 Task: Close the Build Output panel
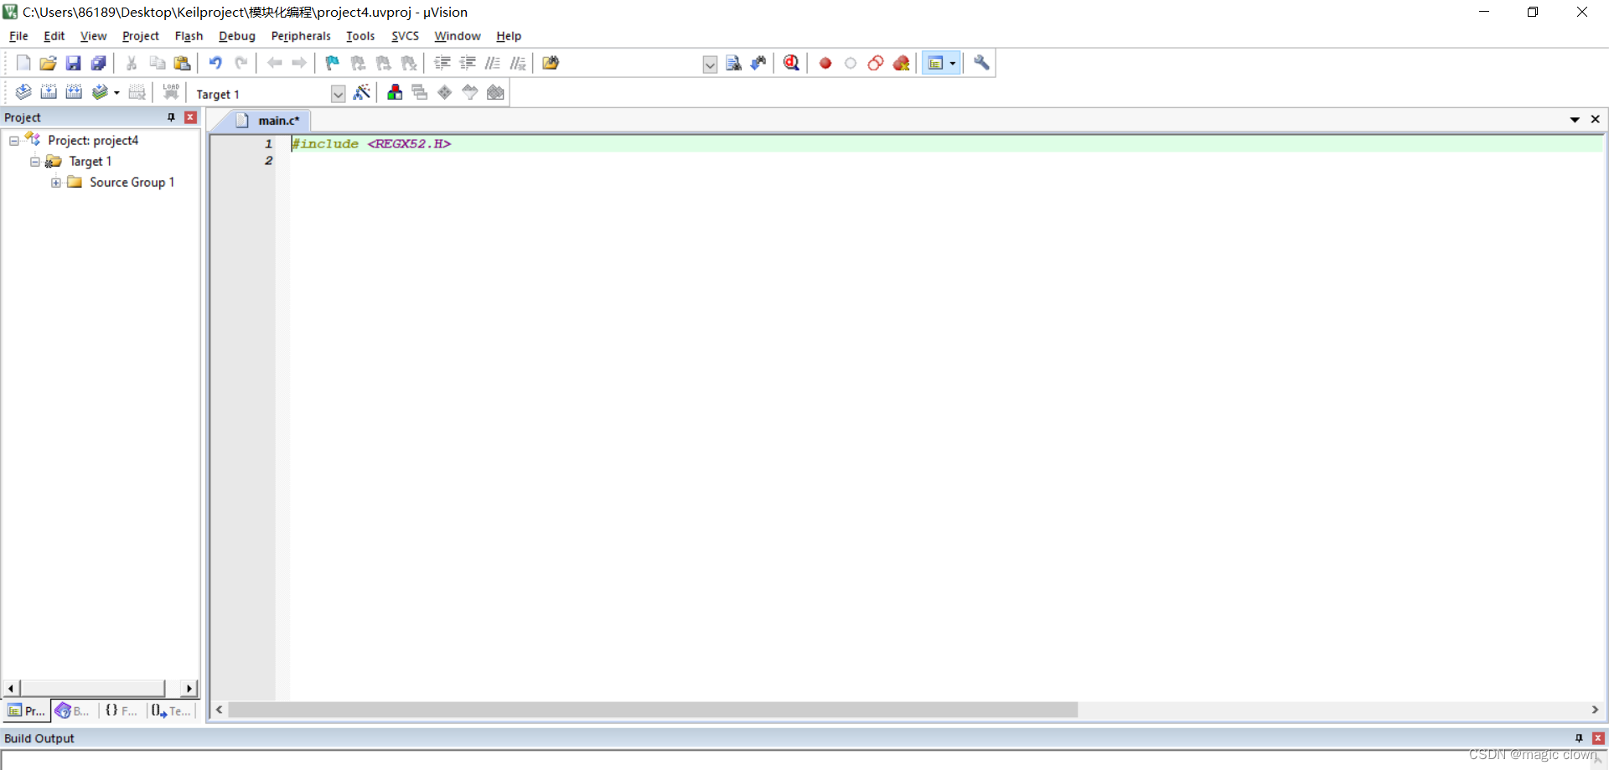pos(1598,738)
